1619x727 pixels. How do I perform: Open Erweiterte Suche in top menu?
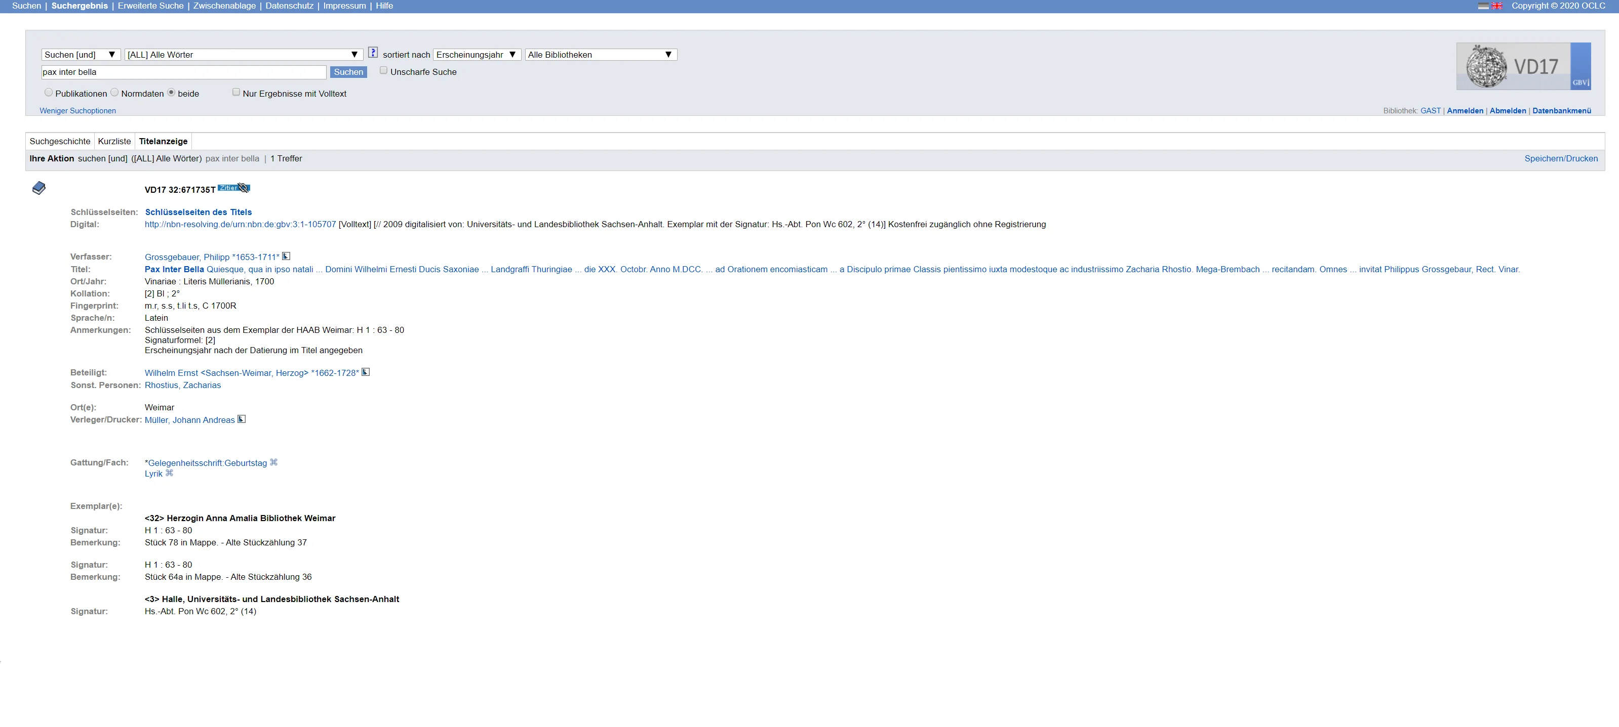coord(151,6)
